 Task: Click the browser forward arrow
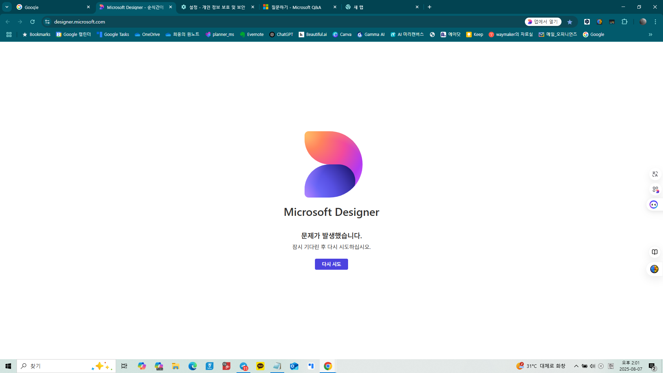pyautogui.click(x=20, y=22)
